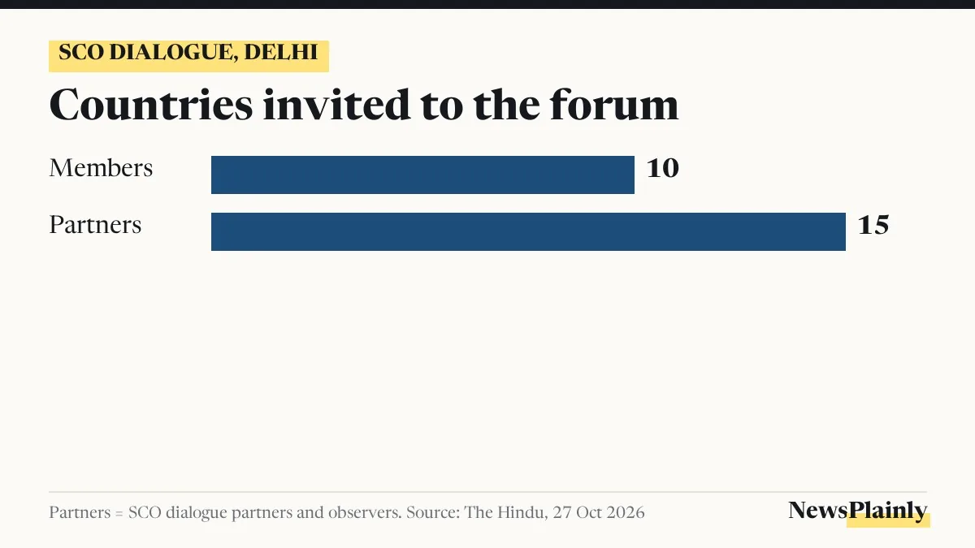Image resolution: width=975 pixels, height=548 pixels.
Task: Click the footer divider line
Action: pos(487,492)
